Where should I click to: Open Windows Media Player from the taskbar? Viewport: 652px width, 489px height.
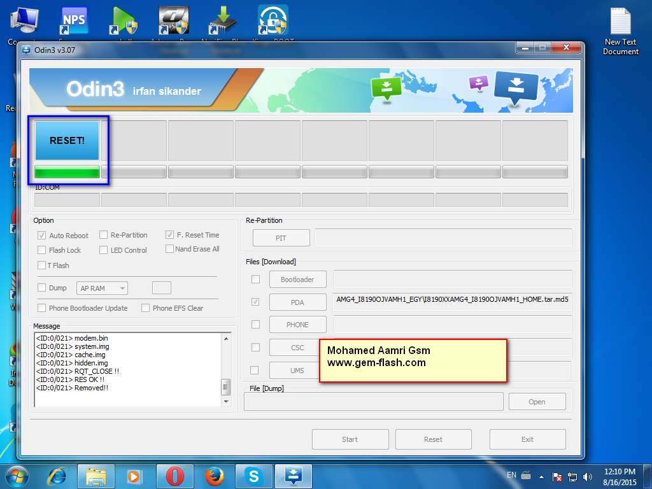tap(135, 476)
